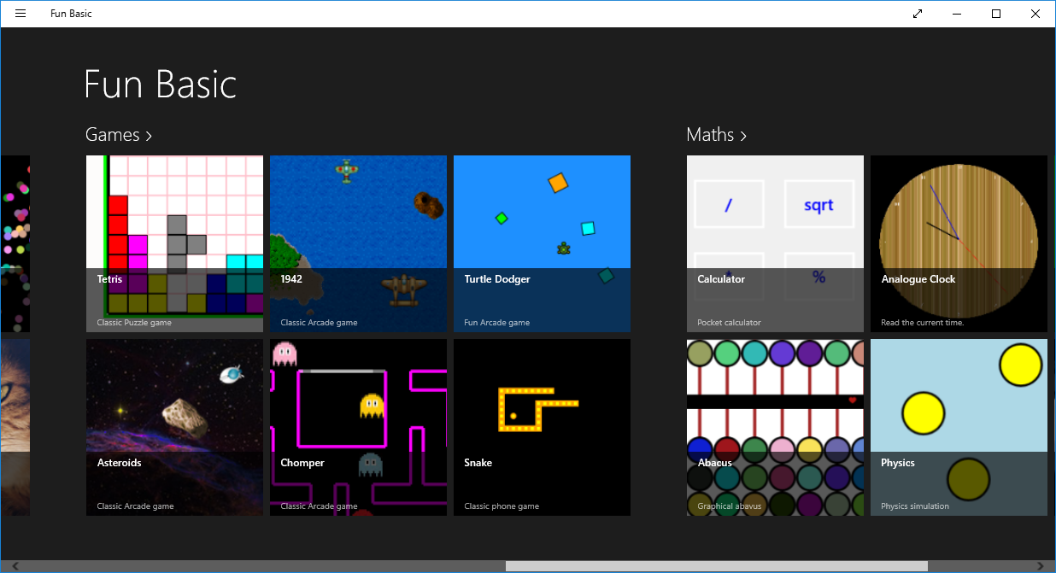
Task: Expand the Games section header
Action: coord(119,135)
